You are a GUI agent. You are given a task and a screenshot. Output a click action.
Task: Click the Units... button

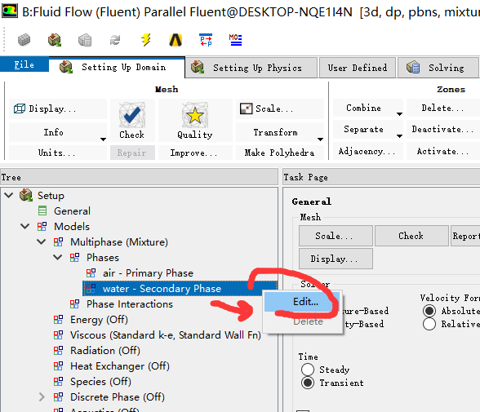pyautogui.click(x=58, y=153)
